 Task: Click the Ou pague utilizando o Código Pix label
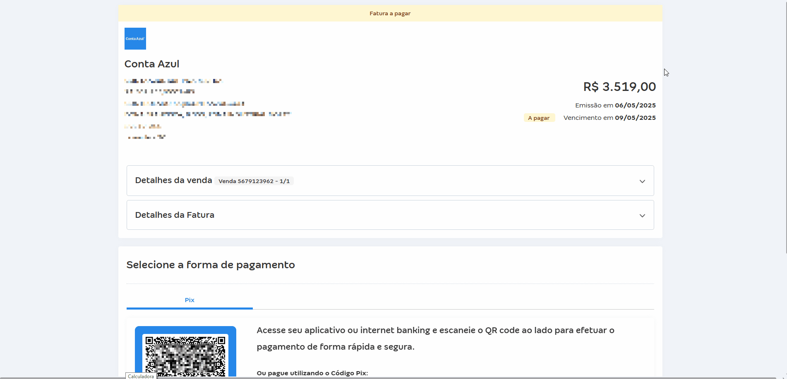tap(312, 373)
